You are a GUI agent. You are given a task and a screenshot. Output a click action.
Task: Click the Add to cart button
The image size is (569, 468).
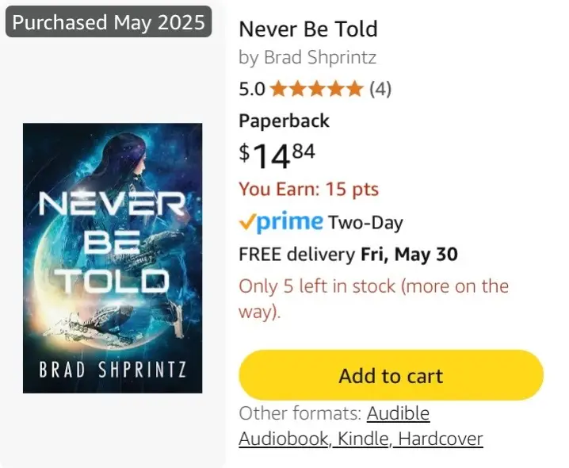391,375
